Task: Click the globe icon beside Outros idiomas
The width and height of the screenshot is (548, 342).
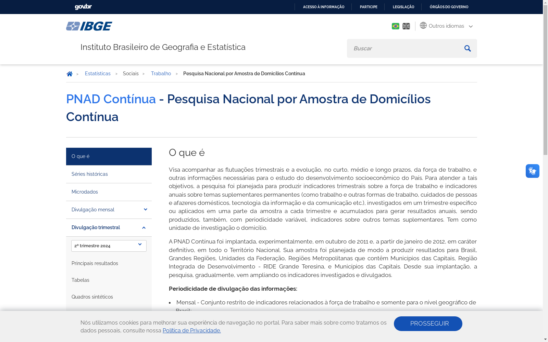Action: pos(423,26)
